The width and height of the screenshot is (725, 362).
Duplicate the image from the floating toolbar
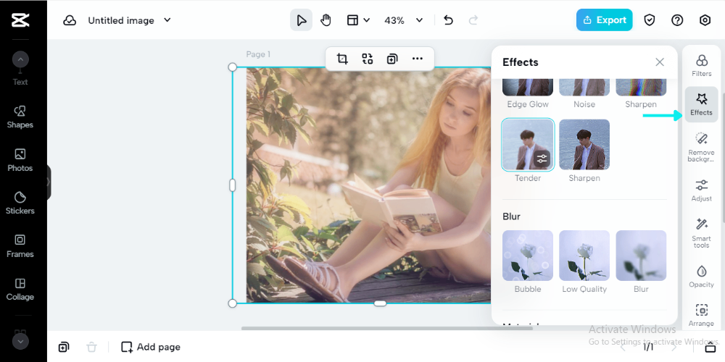pyautogui.click(x=392, y=59)
